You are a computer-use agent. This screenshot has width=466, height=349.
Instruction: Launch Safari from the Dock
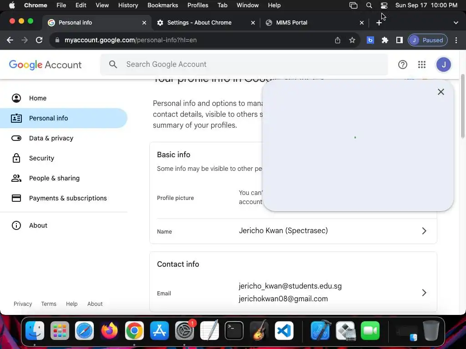[84, 331]
